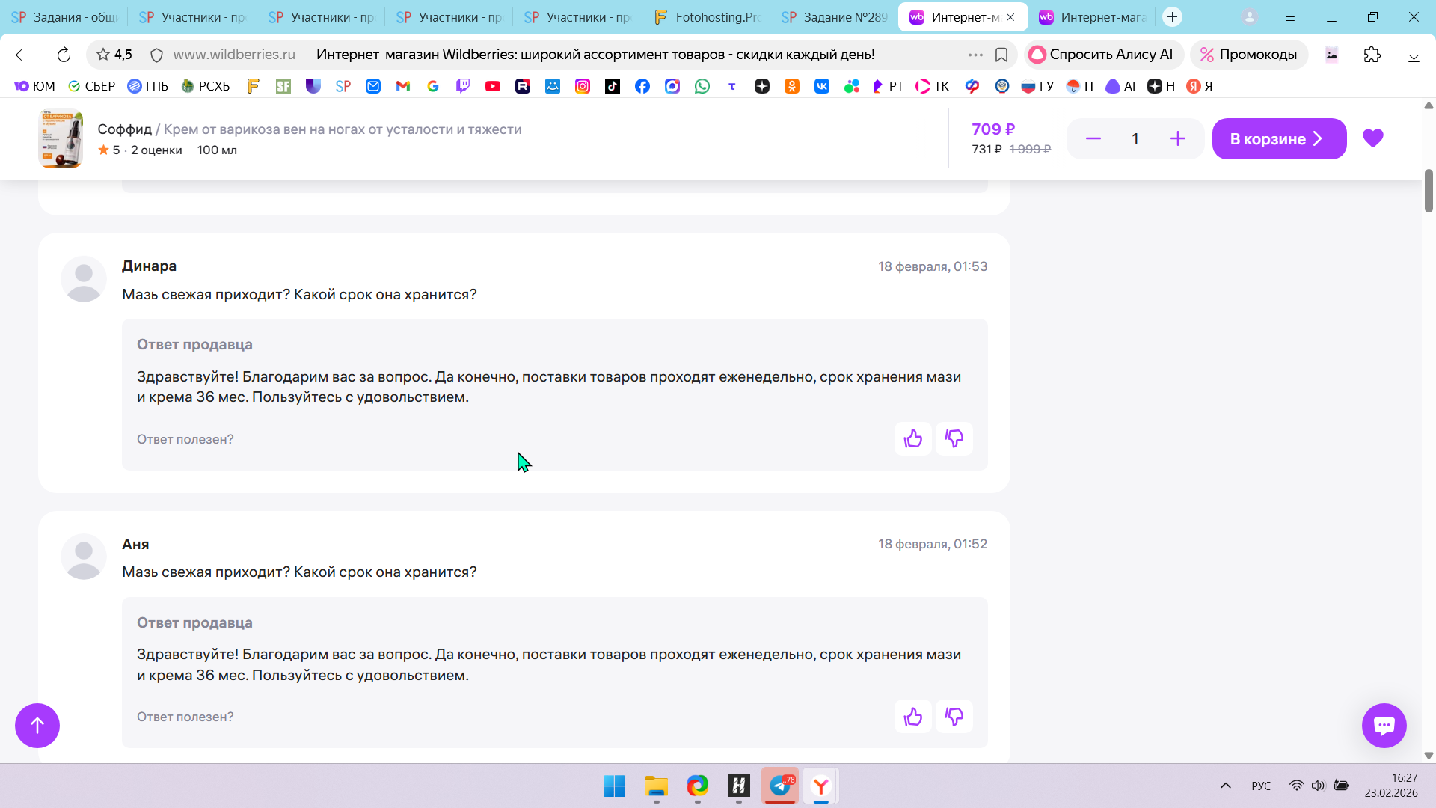This screenshot has width=1436, height=808.
Task: Like the seller answer to Аня's question
Action: pos(912,717)
